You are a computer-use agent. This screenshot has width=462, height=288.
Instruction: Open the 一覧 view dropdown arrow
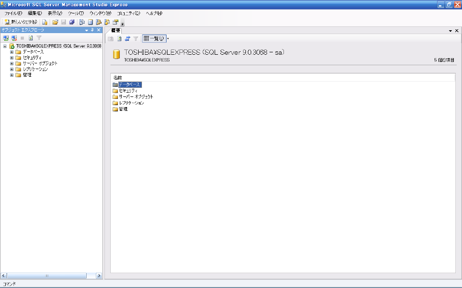click(168, 38)
